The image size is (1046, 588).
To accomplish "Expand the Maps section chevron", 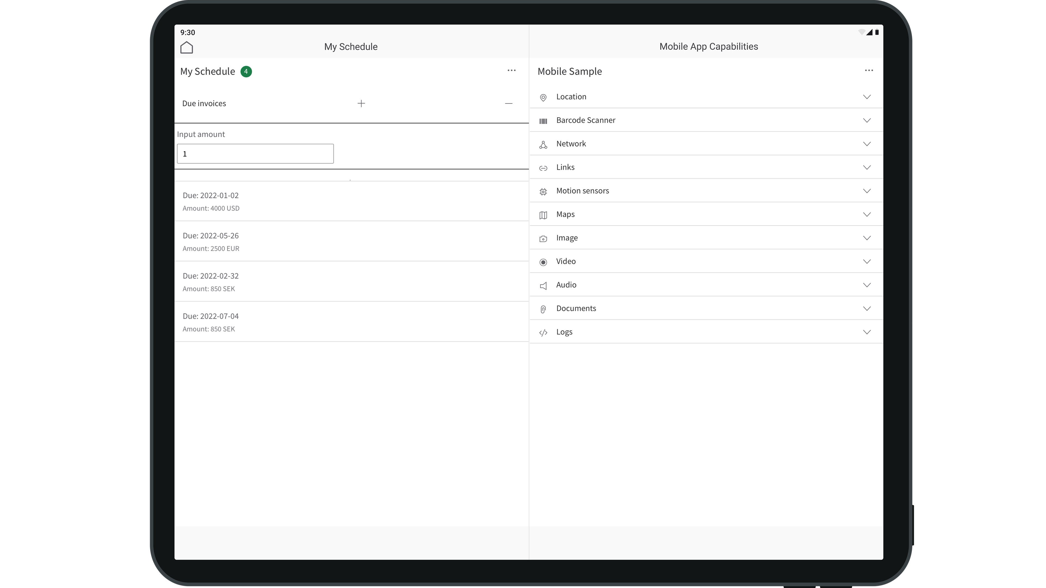I will pyautogui.click(x=867, y=215).
